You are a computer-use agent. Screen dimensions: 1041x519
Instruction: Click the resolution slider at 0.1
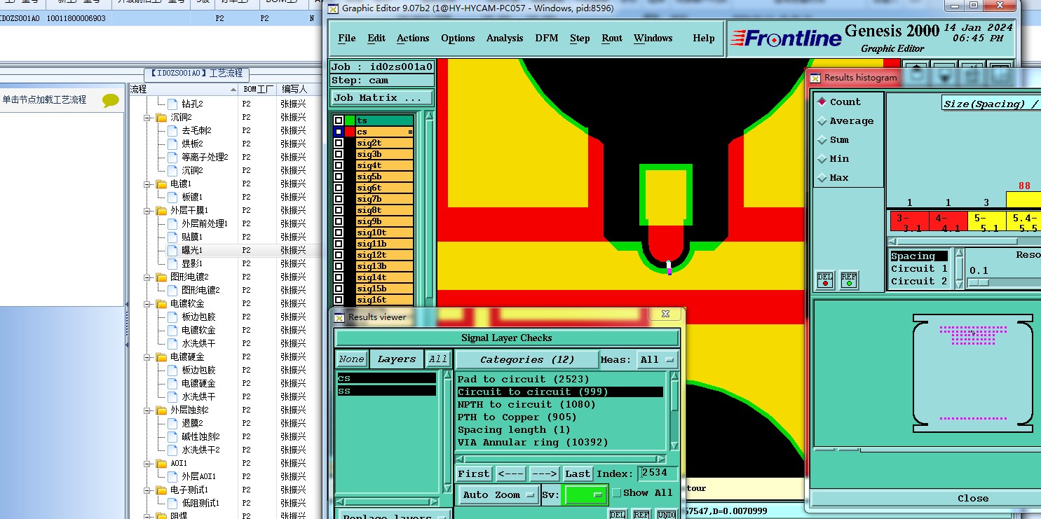click(978, 282)
